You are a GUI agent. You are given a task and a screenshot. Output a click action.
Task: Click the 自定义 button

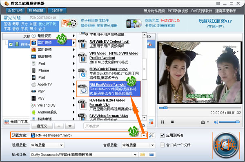(42, 126)
